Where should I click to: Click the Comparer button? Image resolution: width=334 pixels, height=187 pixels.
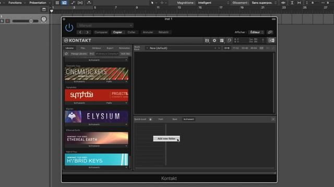[x=101, y=32]
